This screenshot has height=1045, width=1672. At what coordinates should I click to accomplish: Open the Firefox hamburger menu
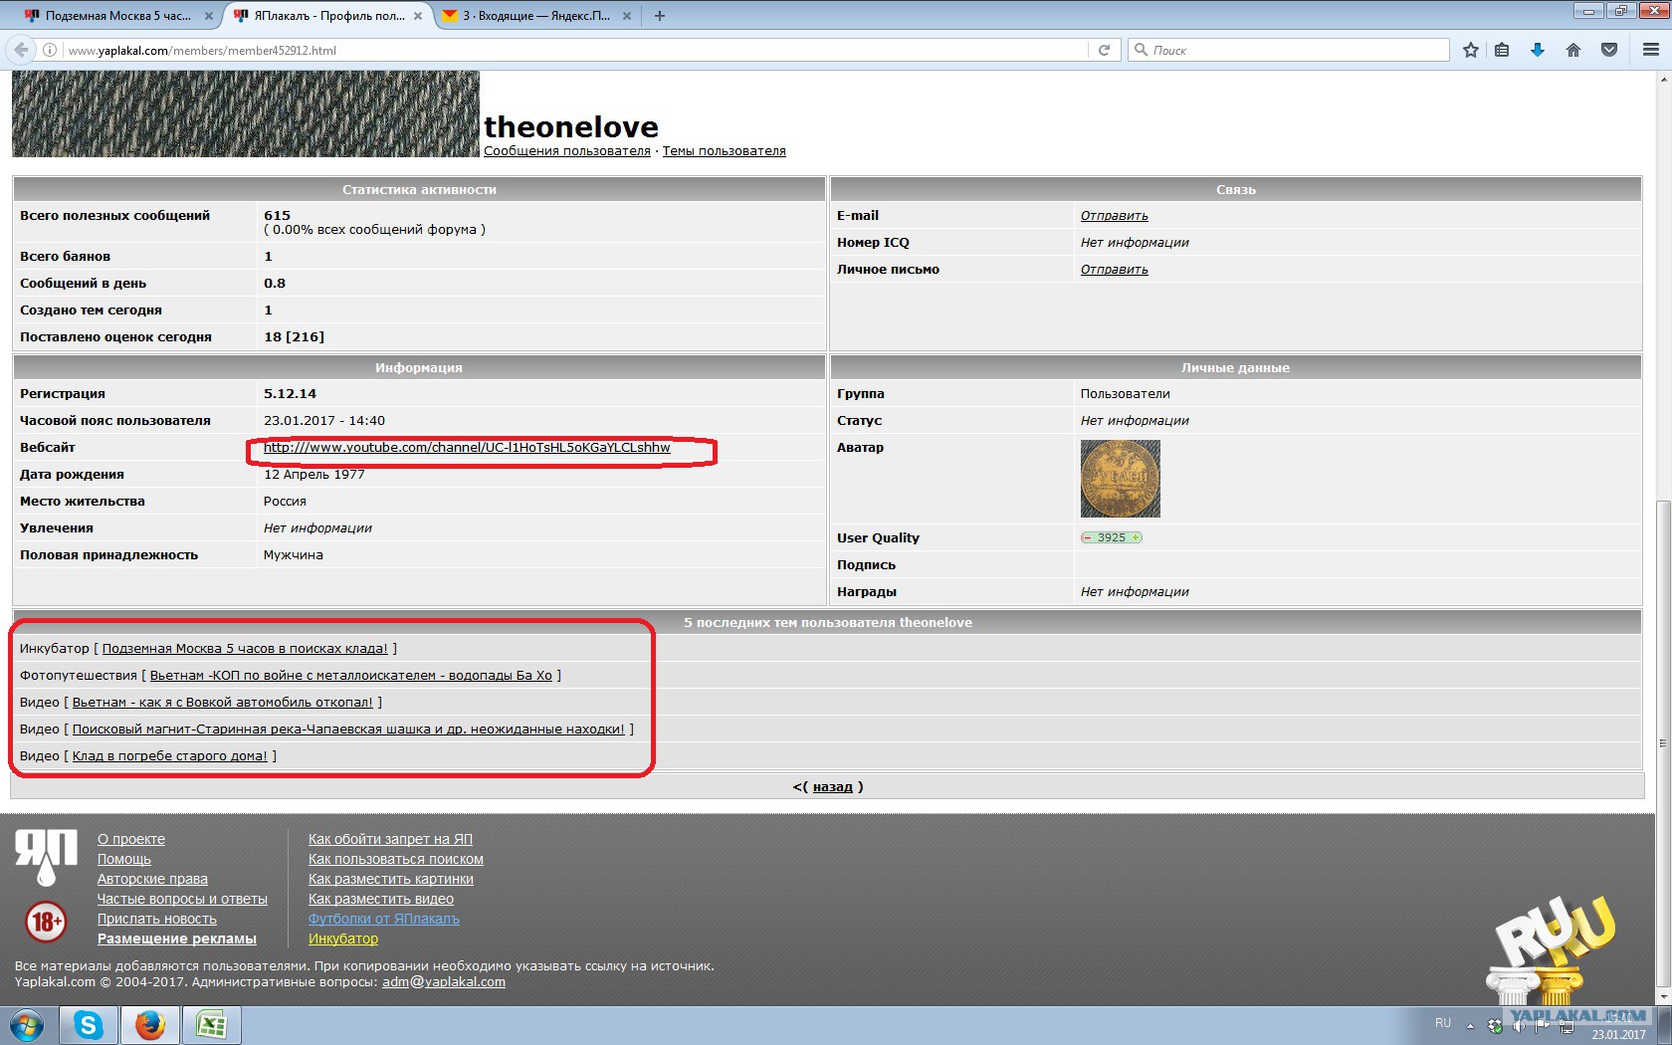(1651, 50)
